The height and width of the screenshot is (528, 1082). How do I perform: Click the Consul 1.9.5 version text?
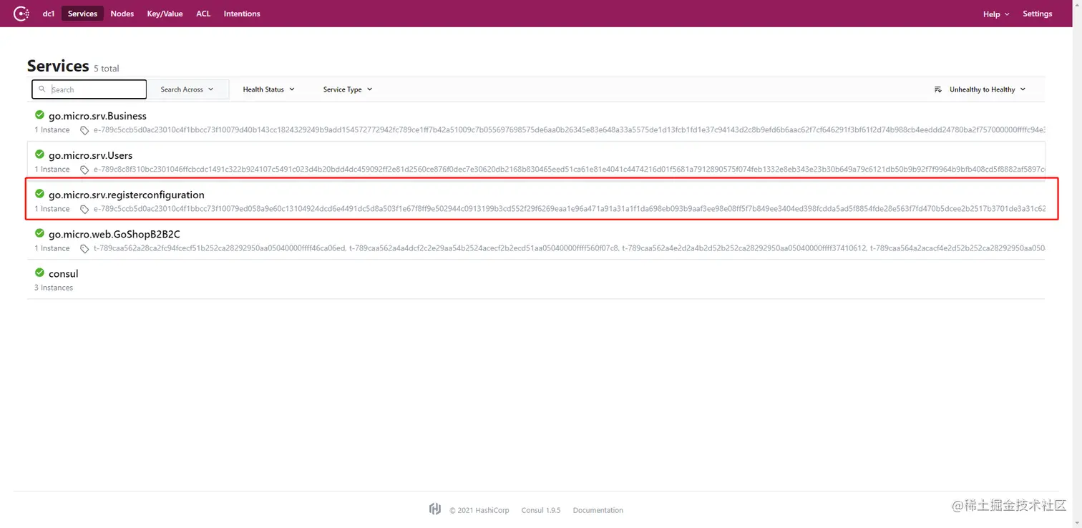point(540,510)
